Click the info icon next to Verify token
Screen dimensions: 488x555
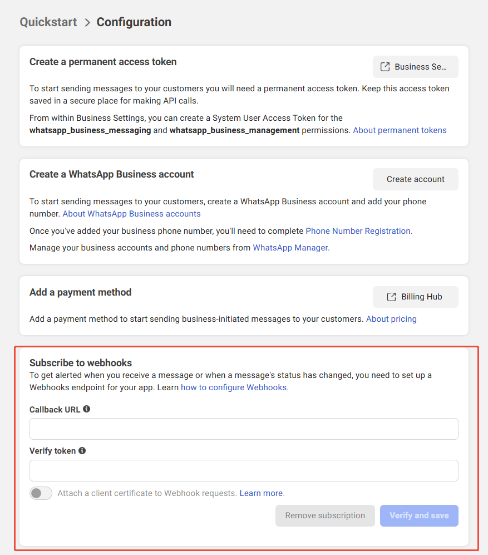[x=82, y=451]
